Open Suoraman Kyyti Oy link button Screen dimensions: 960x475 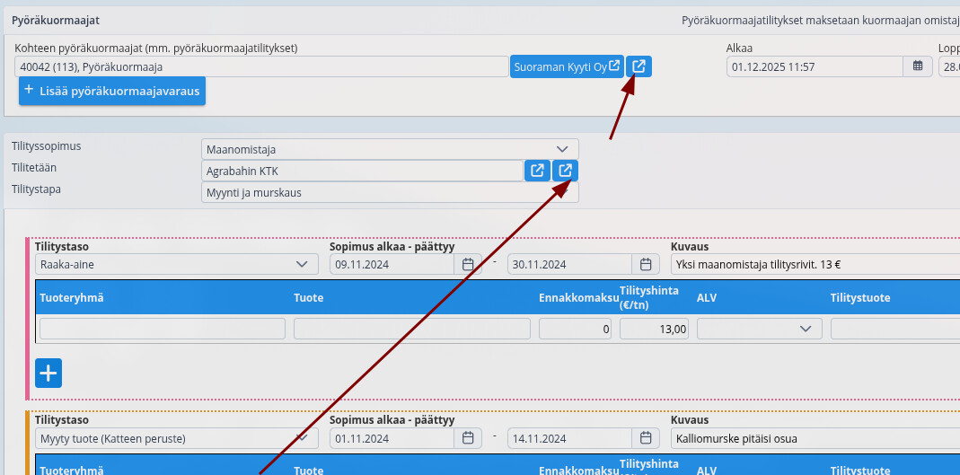click(567, 66)
